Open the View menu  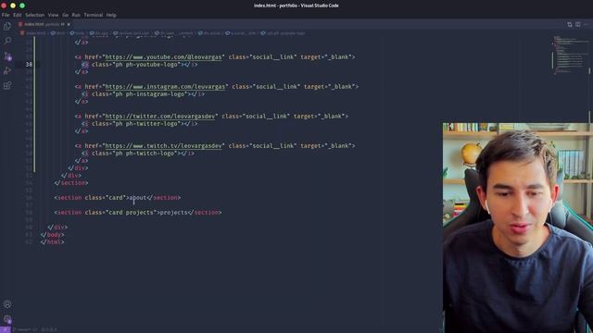[x=54, y=15]
